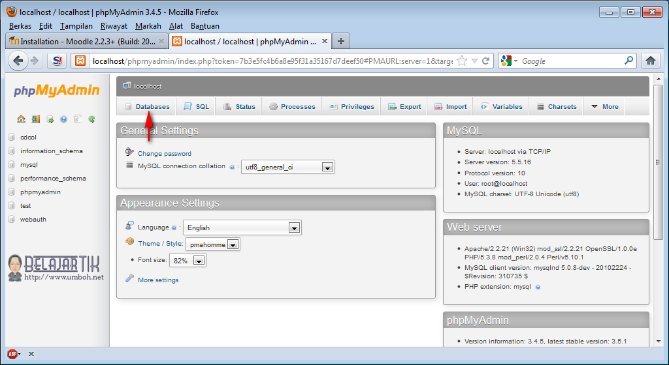
Task: Open the Status tab
Action: tap(239, 106)
